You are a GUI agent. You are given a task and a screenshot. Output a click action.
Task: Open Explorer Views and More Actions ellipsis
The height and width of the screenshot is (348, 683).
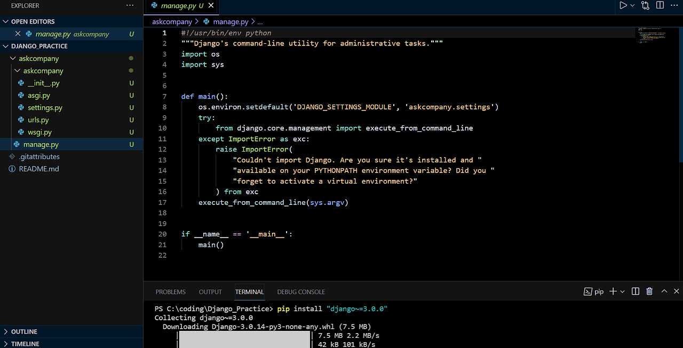point(130,5)
